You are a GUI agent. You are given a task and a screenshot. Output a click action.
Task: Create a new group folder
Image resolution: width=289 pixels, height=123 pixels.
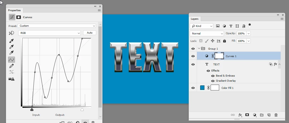[x=262, y=115]
